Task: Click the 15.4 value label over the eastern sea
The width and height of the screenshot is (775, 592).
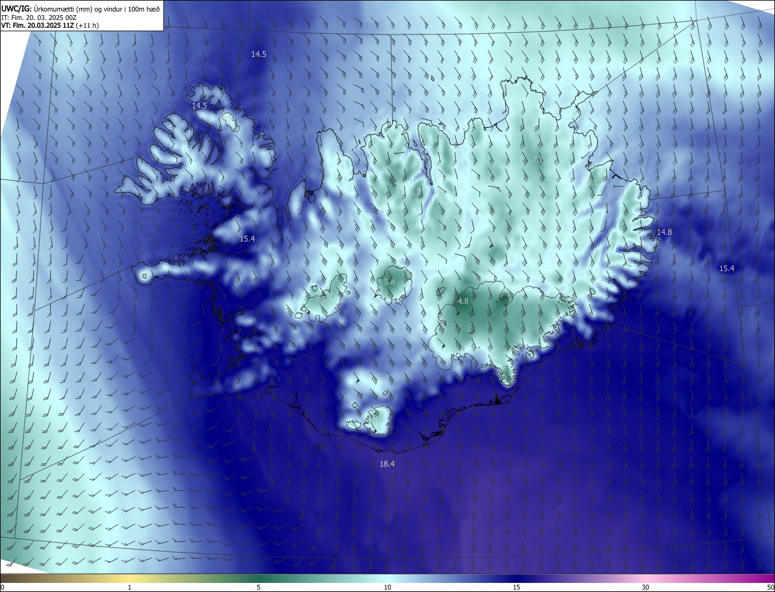Action: tap(727, 268)
